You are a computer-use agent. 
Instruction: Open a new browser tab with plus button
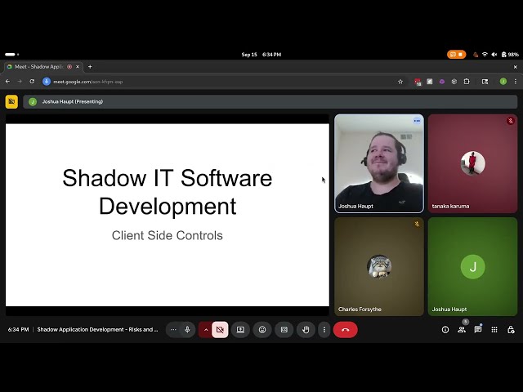90,67
